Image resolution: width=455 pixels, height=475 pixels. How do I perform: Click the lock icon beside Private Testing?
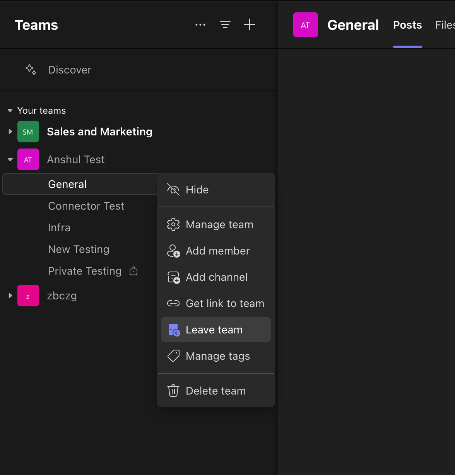133,271
